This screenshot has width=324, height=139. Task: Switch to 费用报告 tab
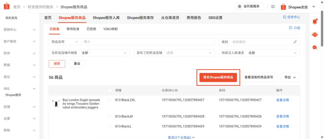pos(194,17)
